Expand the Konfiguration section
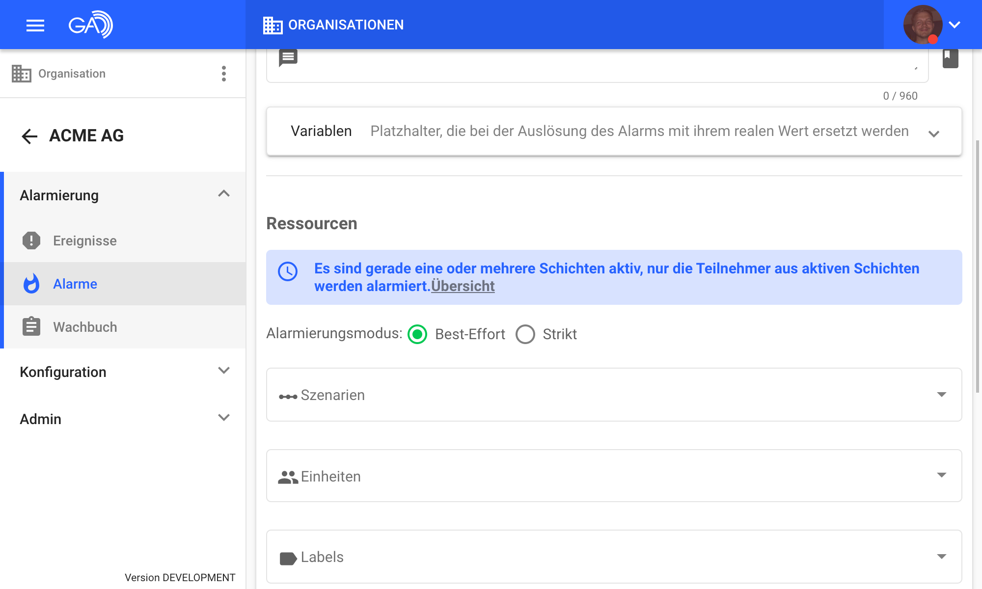Image resolution: width=982 pixels, height=589 pixels. 224,371
